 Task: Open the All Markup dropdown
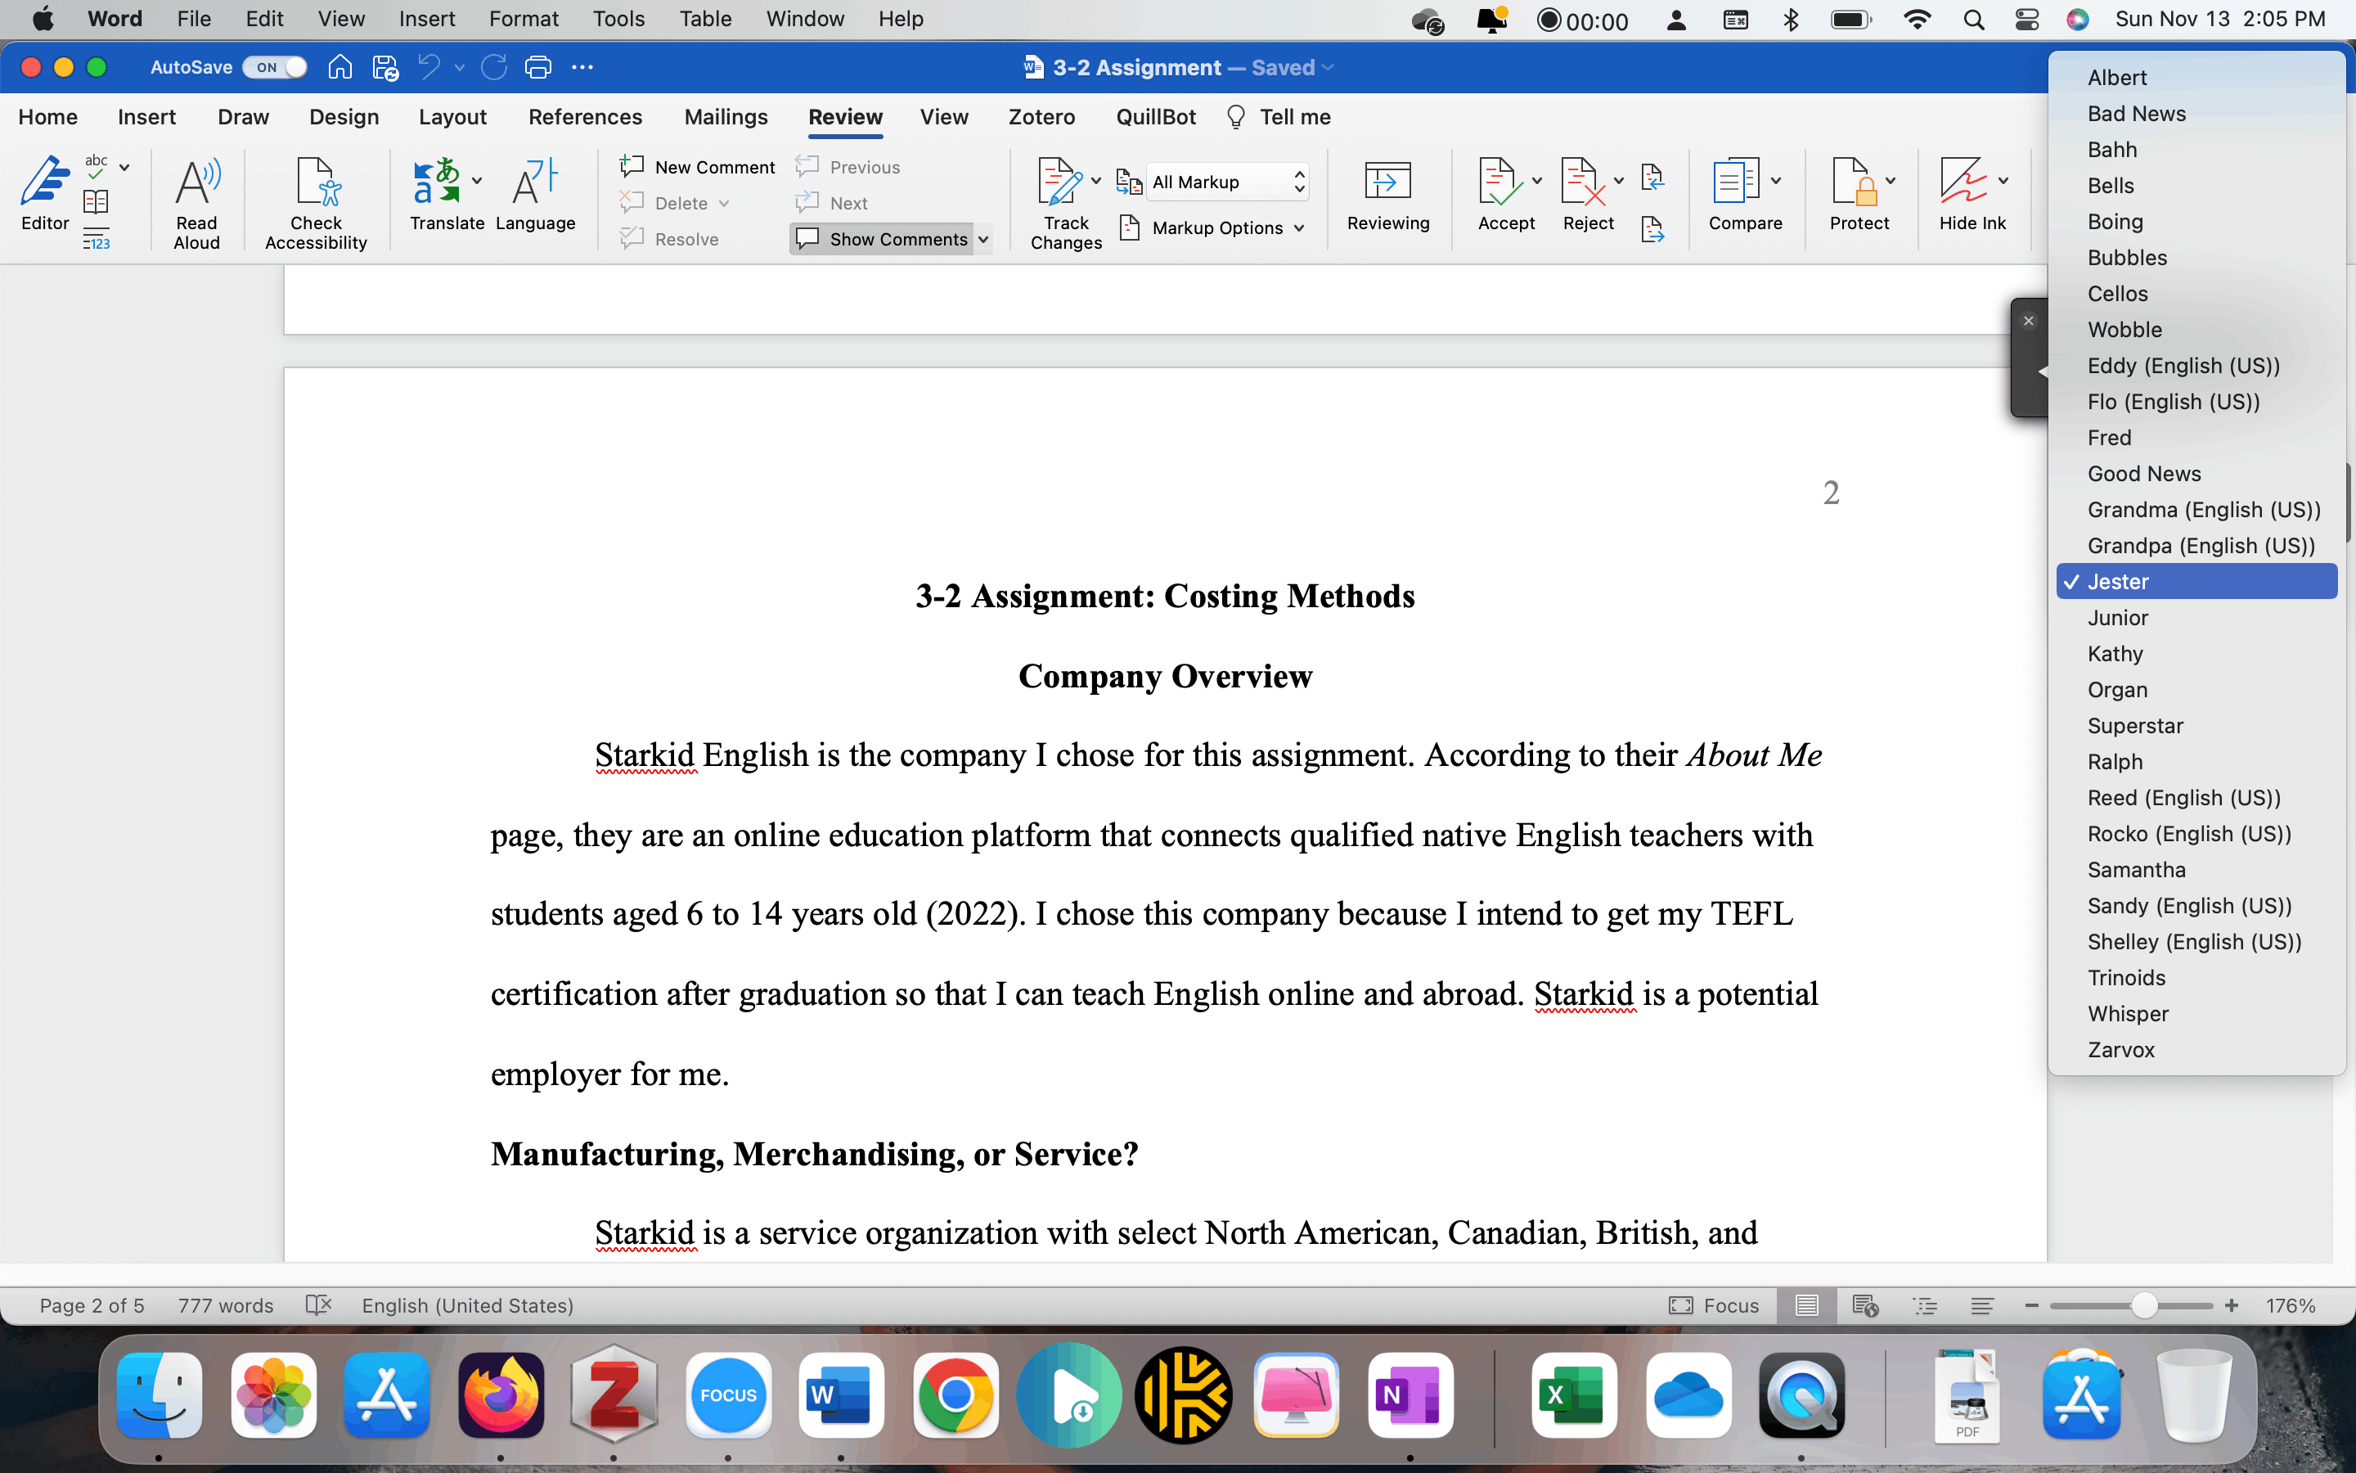pos(1228,182)
